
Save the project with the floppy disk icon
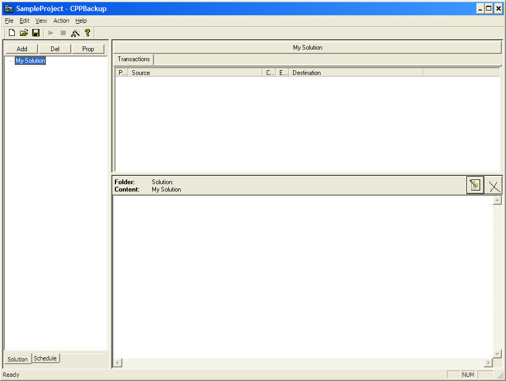(36, 33)
